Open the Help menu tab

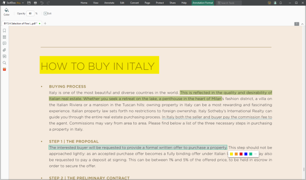[184, 3]
